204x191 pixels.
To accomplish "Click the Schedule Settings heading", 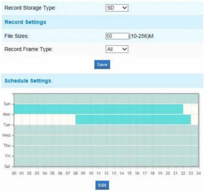I will (x=28, y=81).
